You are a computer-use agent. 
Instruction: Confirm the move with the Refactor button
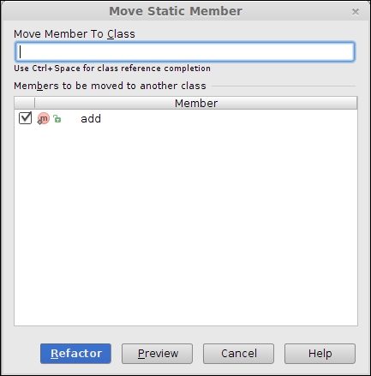[75, 354]
